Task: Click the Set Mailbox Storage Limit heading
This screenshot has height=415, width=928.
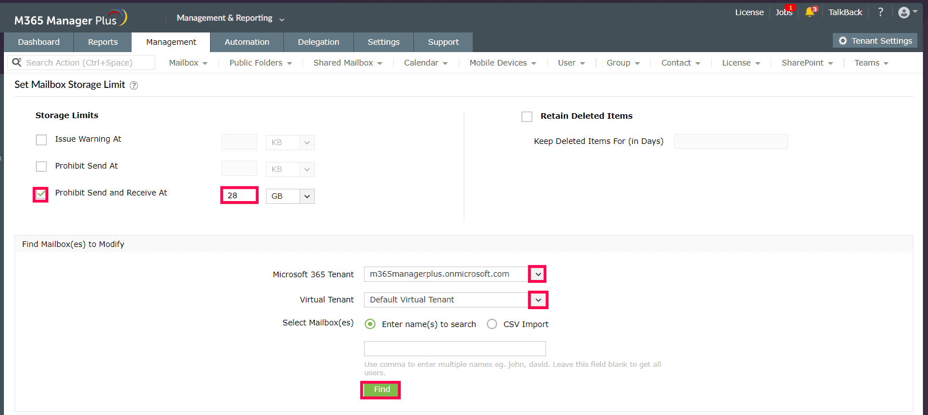Action: tap(69, 85)
